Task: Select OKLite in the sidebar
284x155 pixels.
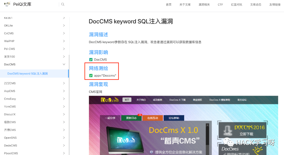Action: coord(8,26)
